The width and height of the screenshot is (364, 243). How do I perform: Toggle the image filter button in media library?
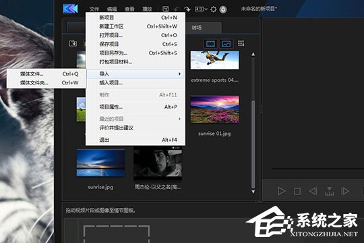click(226, 43)
